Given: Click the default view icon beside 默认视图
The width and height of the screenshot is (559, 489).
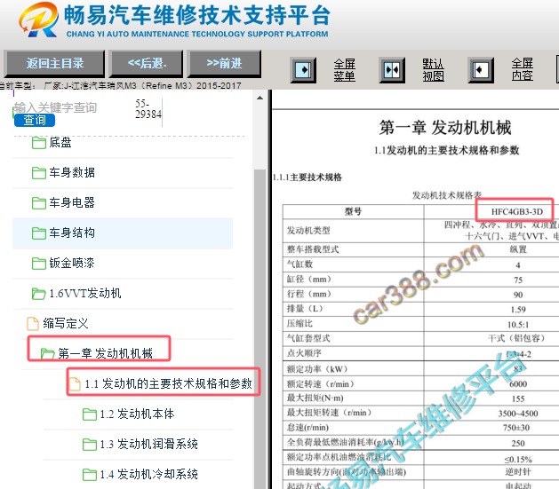Looking at the screenshot, I should click(x=392, y=70).
